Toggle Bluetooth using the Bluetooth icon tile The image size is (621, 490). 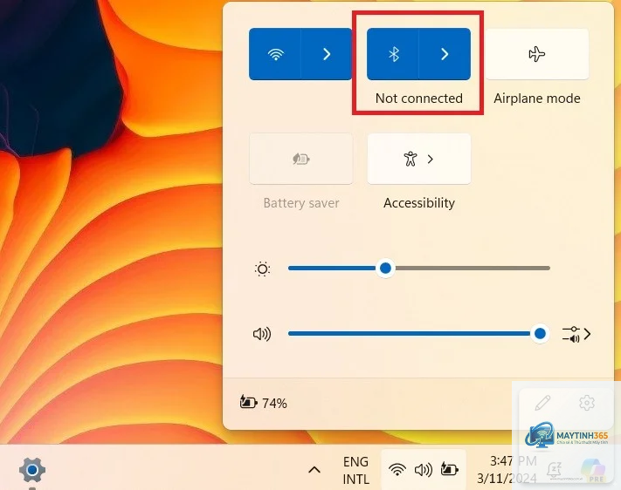(x=393, y=54)
